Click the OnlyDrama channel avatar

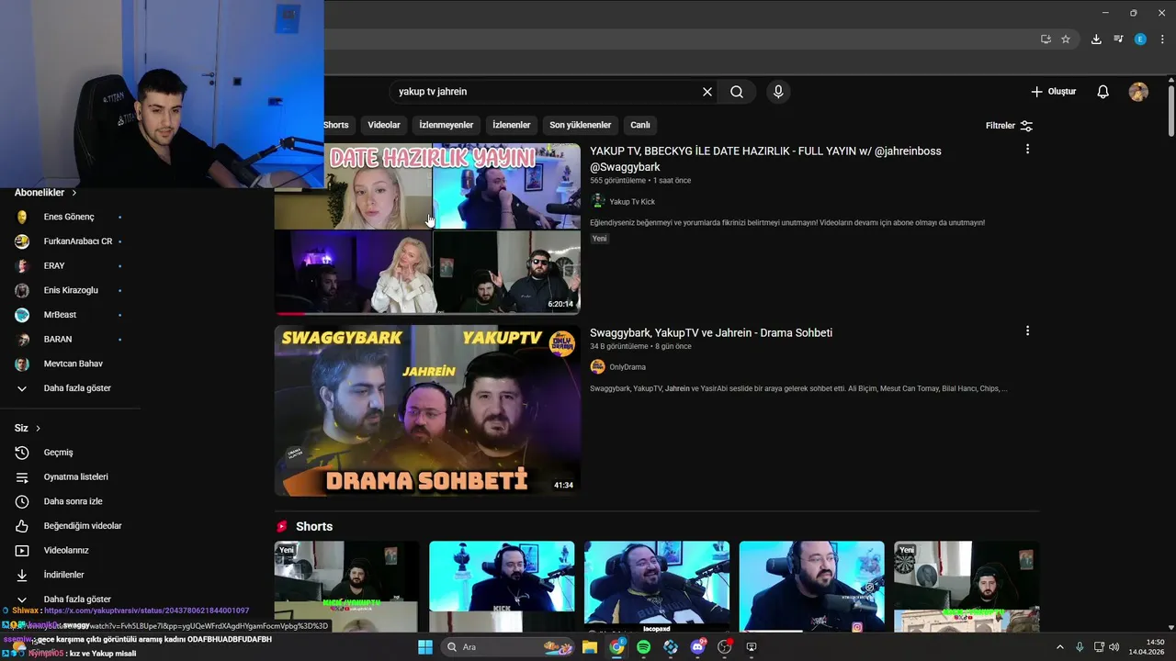(598, 366)
